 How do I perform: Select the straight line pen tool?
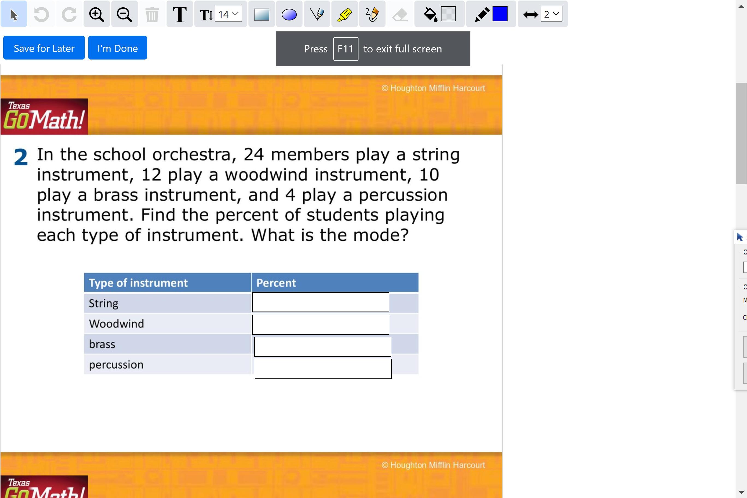click(317, 14)
